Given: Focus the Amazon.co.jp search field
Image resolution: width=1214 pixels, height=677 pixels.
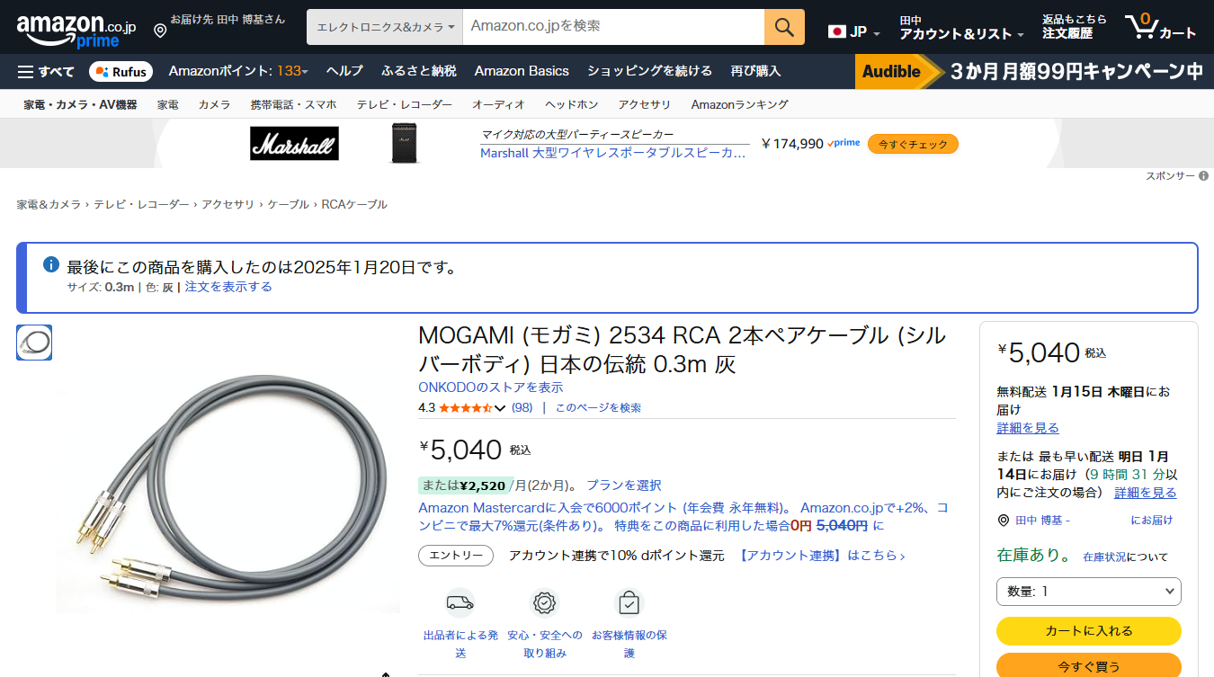Looking at the screenshot, I should (613, 27).
